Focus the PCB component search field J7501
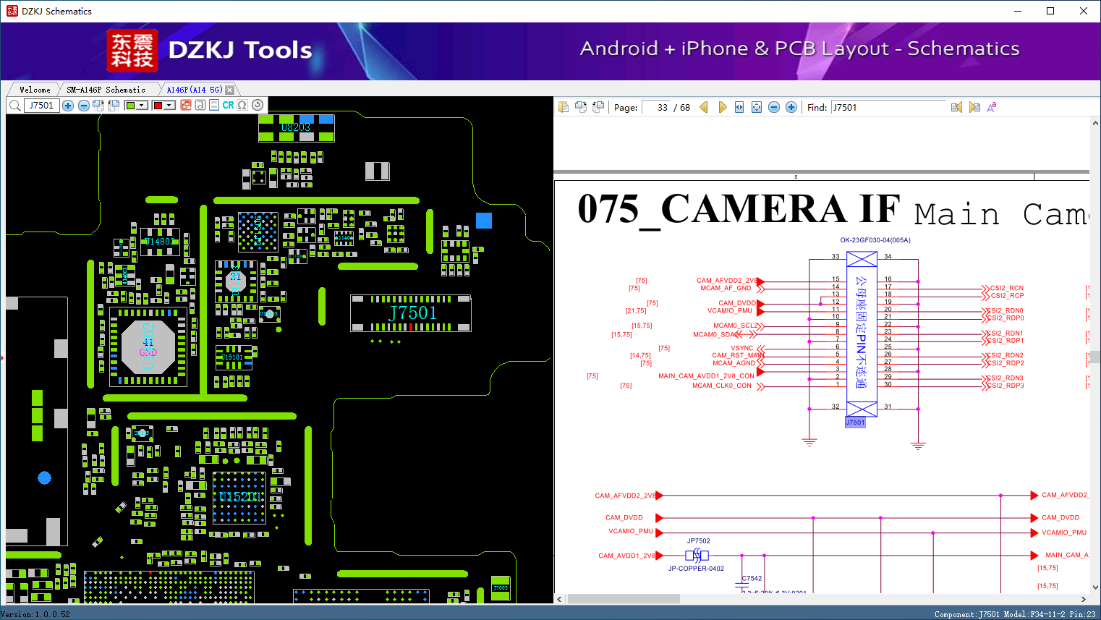The image size is (1101, 620). point(41,106)
